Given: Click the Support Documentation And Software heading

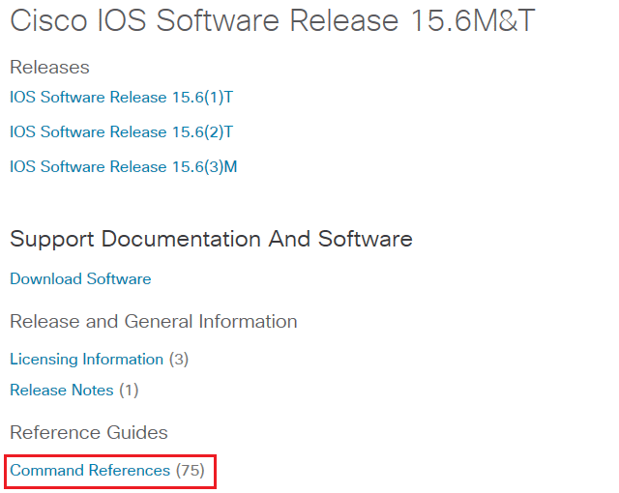Looking at the screenshot, I should 211,239.
